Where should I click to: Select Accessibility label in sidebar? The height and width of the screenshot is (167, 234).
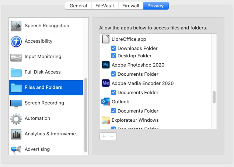click(x=38, y=41)
